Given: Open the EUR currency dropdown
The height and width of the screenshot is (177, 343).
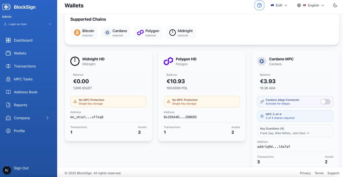Looking at the screenshot, I should (279, 5).
